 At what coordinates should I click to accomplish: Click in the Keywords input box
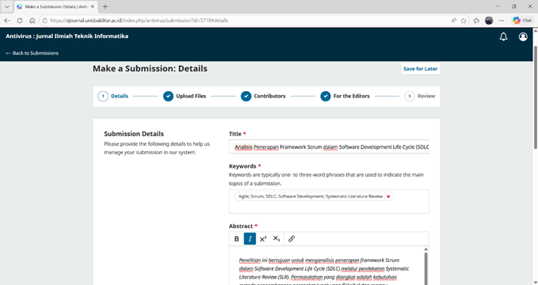[x=329, y=201]
